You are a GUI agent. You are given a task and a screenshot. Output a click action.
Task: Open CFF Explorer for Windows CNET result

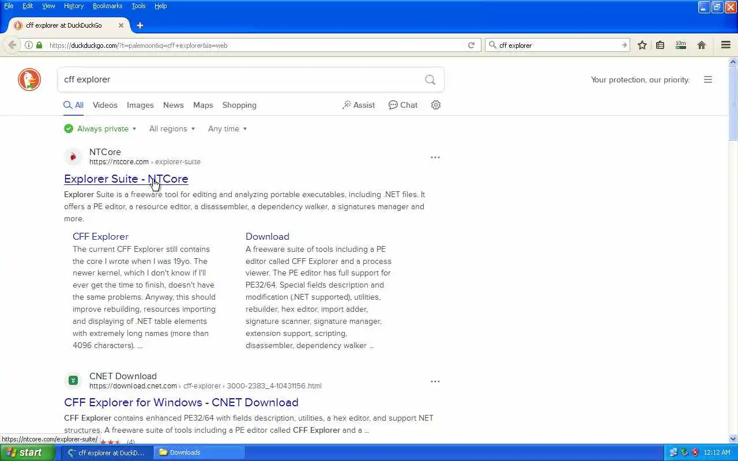pyautogui.click(x=181, y=402)
